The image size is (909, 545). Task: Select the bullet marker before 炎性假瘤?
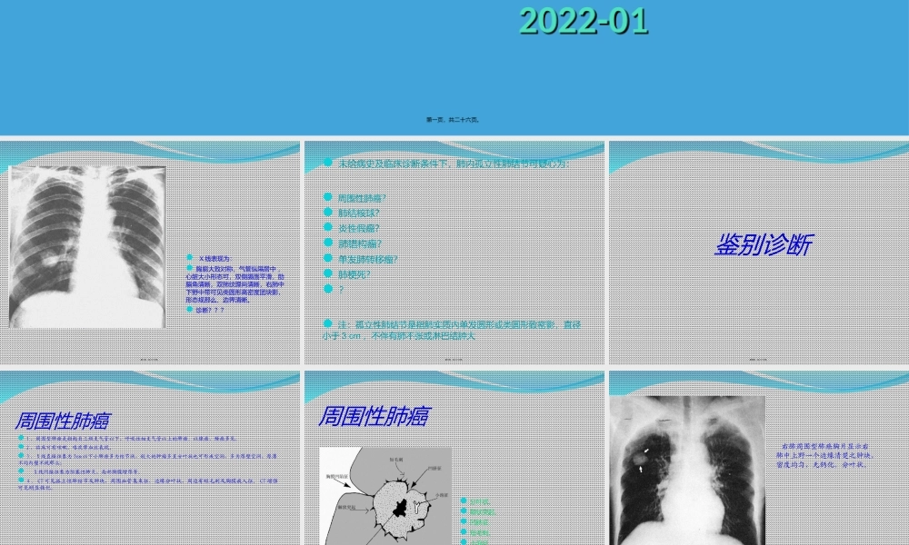pyautogui.click(x=326, y=228)
